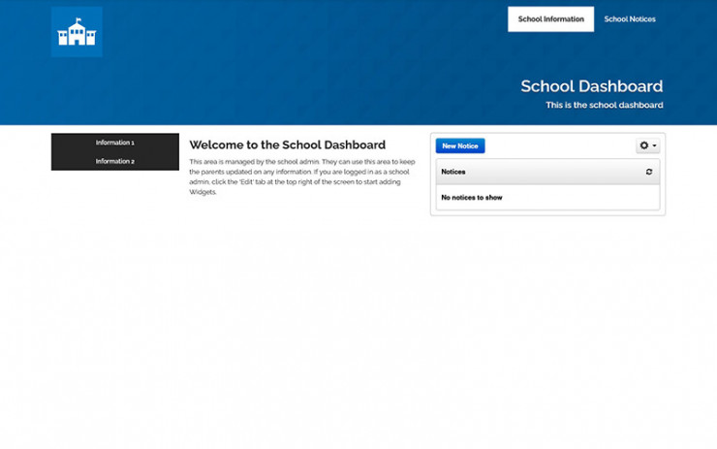Click the Notices panel header
717x449 pixels.
(547, 172)
